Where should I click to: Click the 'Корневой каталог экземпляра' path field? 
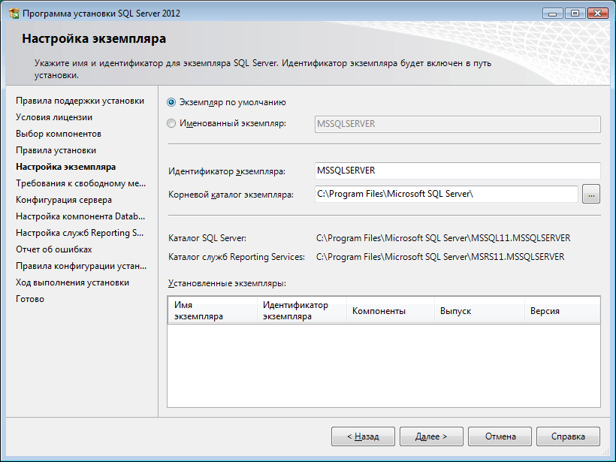447,194
